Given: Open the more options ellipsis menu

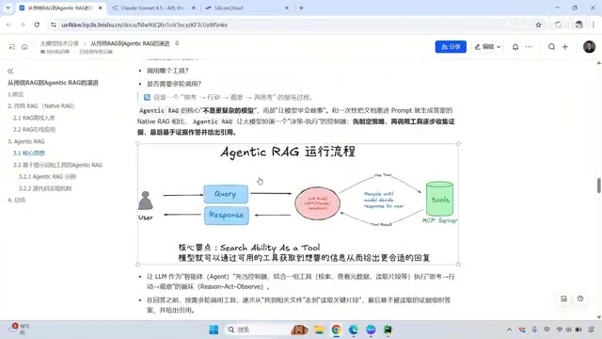Looking at the screenshot, I should pos(529,46).
